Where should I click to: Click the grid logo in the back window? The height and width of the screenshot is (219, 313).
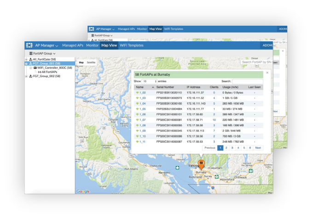pyautogui.click(x=91, y=29)
